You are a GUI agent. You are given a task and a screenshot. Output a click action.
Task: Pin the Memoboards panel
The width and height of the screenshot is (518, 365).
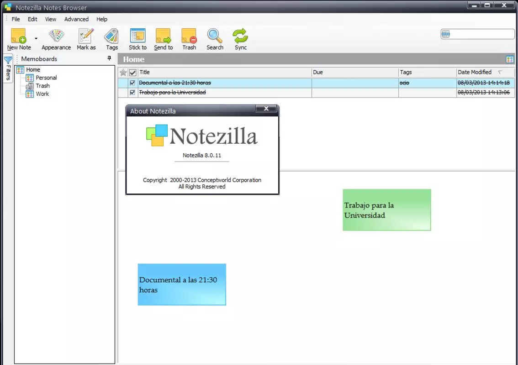coord(109,58)
